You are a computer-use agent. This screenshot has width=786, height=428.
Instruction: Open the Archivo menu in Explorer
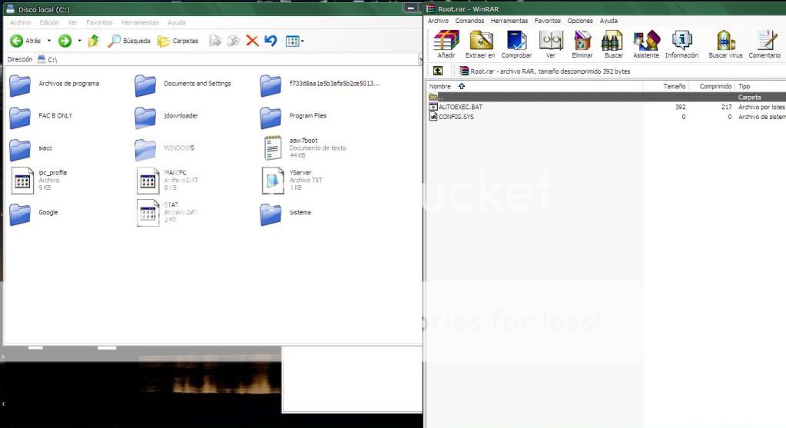[x=20, y=22]
